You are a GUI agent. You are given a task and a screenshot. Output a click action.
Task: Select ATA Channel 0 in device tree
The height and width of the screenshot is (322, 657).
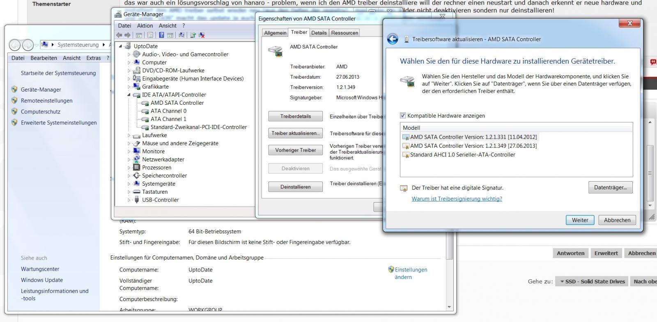click(x=168, y=111)
